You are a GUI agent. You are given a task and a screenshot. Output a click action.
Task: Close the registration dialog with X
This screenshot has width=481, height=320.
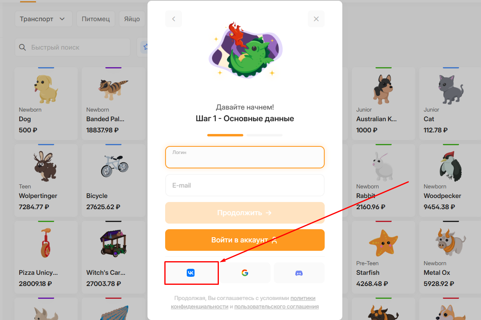(316, 19)
